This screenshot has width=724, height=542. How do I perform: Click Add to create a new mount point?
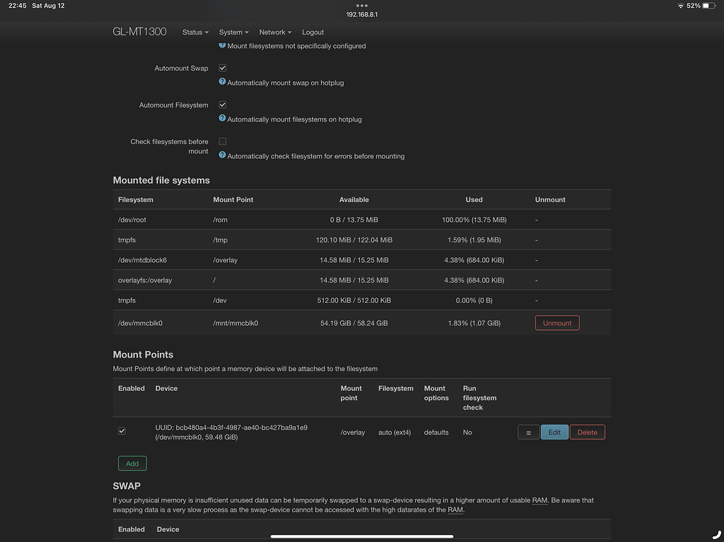coord(132,463)
